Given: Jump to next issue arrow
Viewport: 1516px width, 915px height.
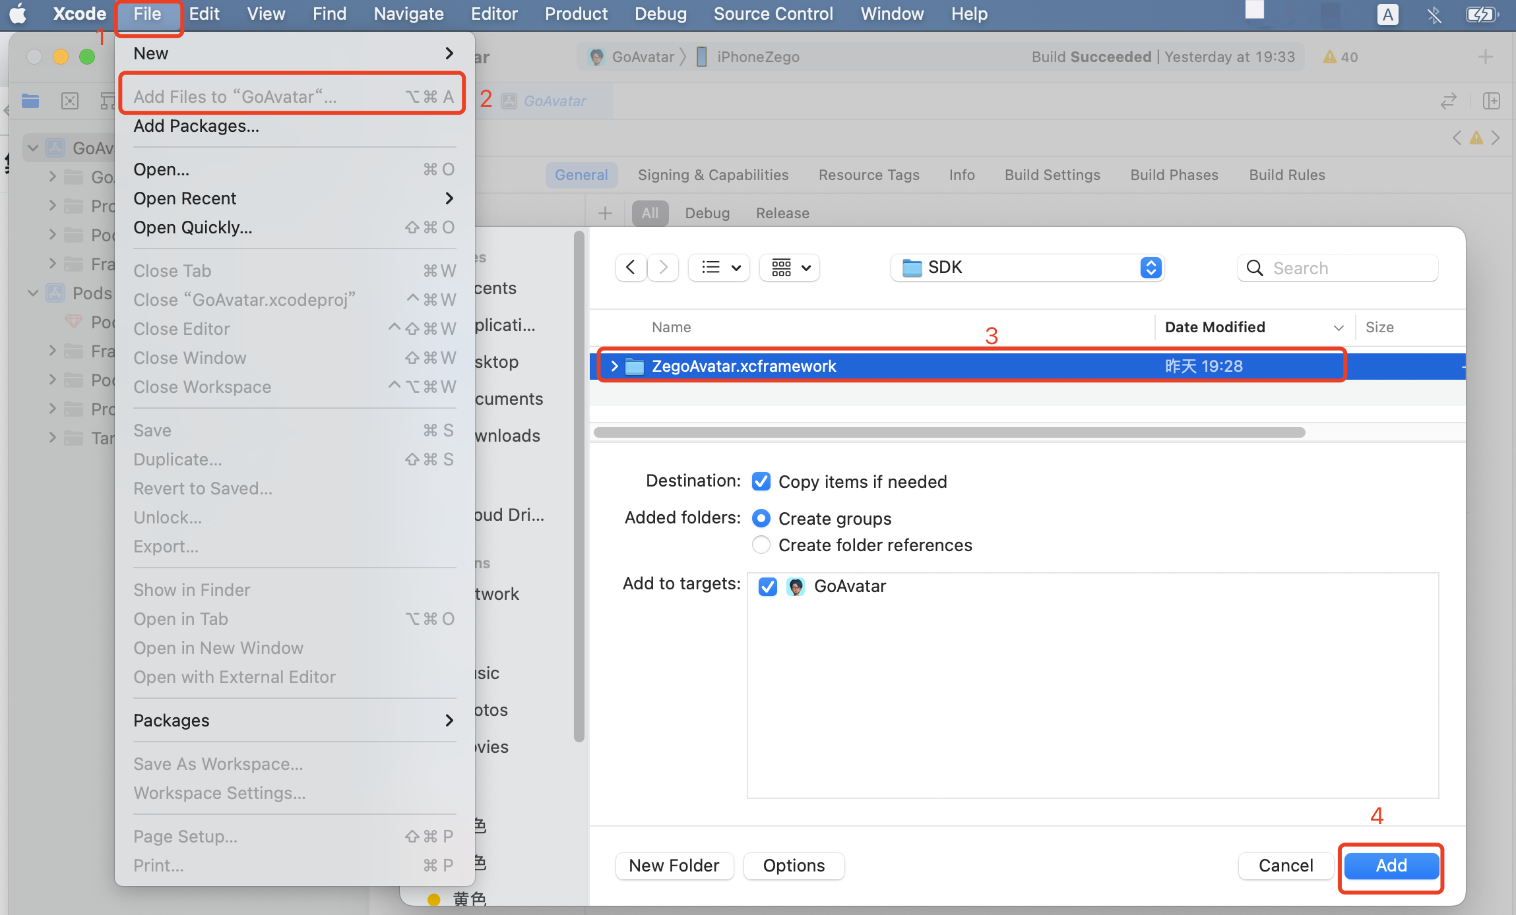Looking at the screenshot, I should pos(1496,138).
